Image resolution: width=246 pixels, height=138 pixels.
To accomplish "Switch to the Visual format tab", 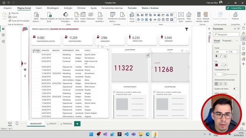I will tap(217, 41).
